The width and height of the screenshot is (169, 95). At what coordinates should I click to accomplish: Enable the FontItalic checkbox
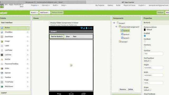click(145, 47)
